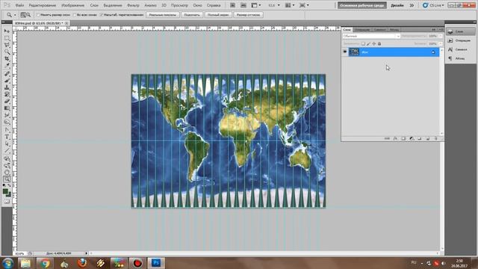Click the 'Подогнать' button
478x269 pixels.
coord(192,15)
